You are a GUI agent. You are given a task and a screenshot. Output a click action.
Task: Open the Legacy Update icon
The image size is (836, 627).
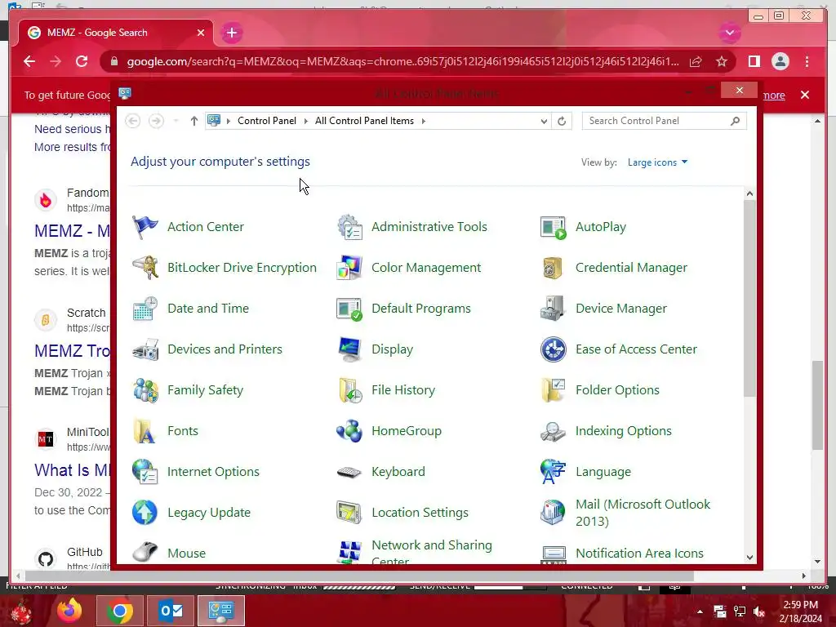pyautogui.click(x=145, y=513)
